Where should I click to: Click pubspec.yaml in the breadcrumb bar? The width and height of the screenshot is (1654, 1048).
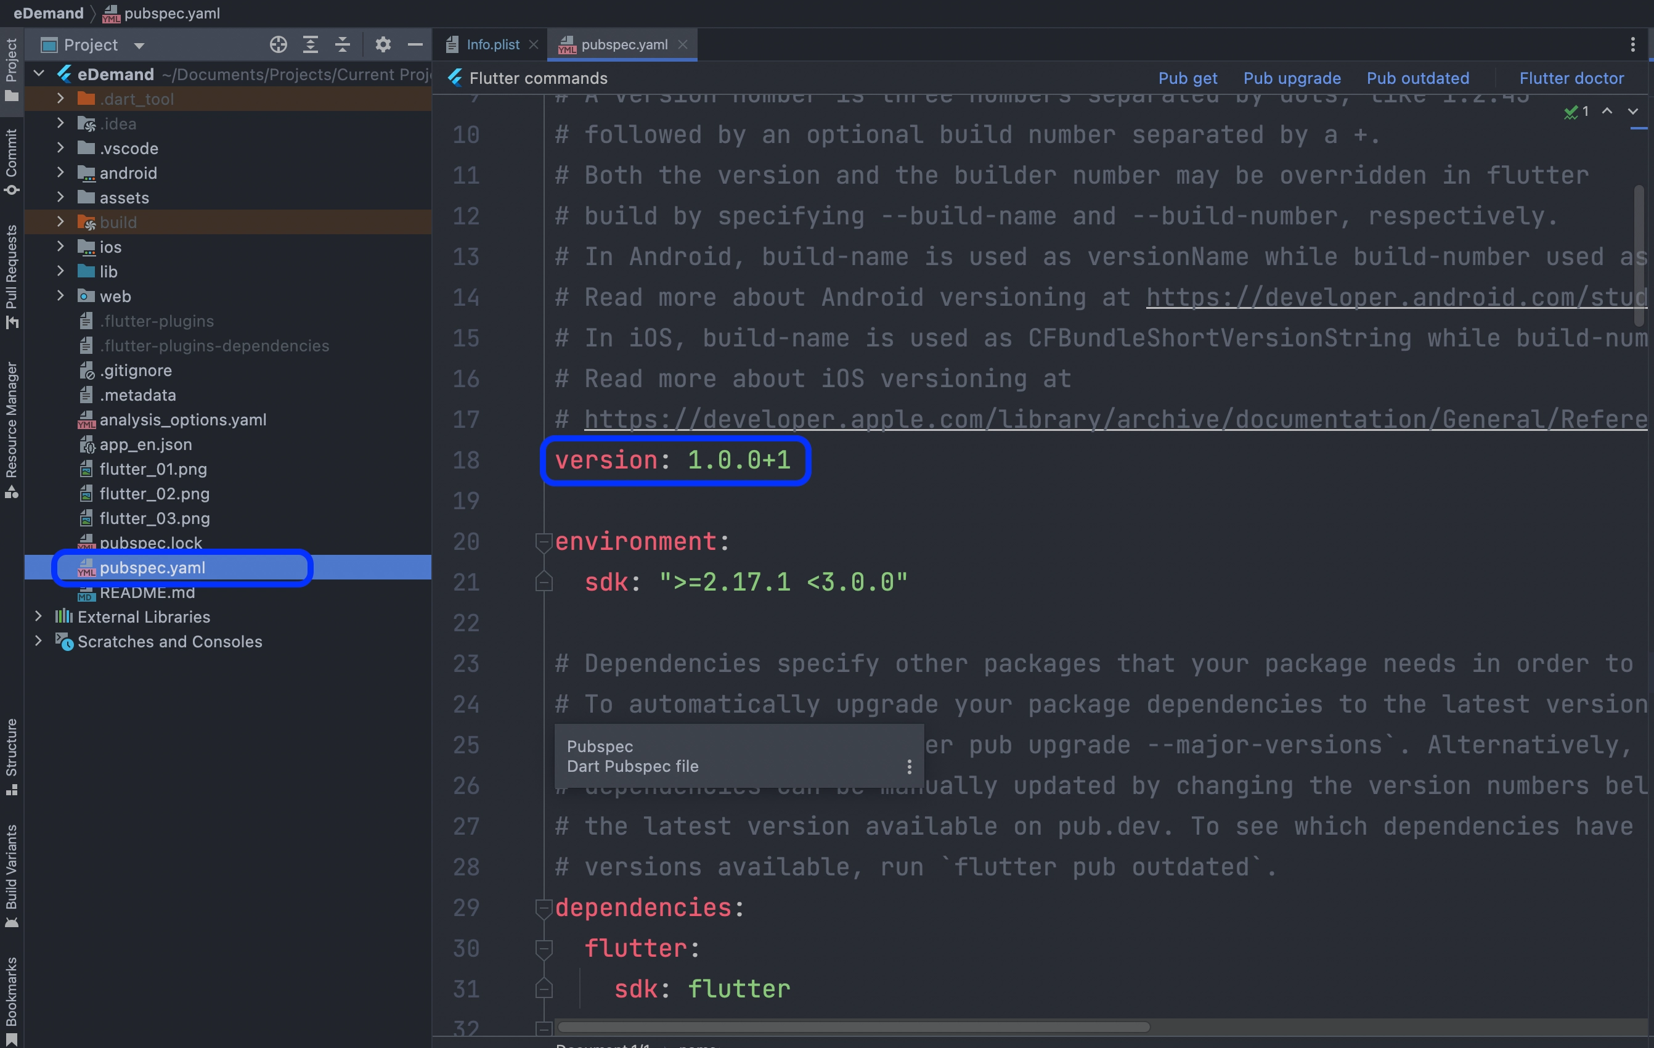pyautogui.click(x=161, y=13)
